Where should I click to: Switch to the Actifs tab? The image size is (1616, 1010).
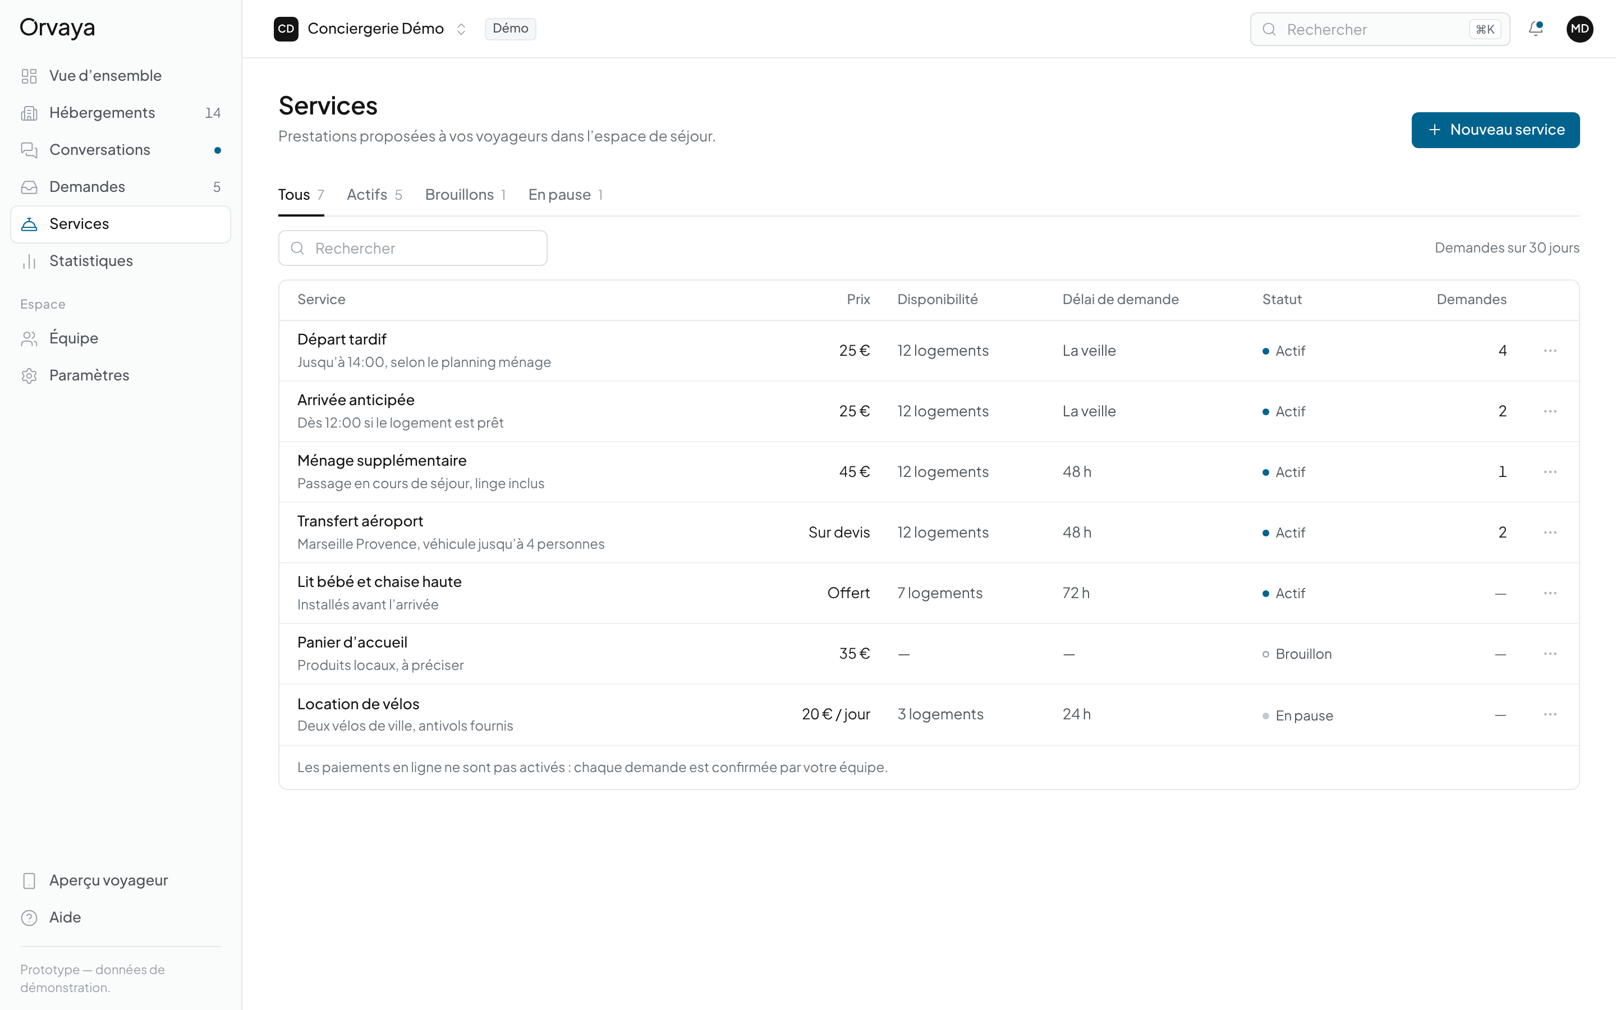(x=375, y=194)
